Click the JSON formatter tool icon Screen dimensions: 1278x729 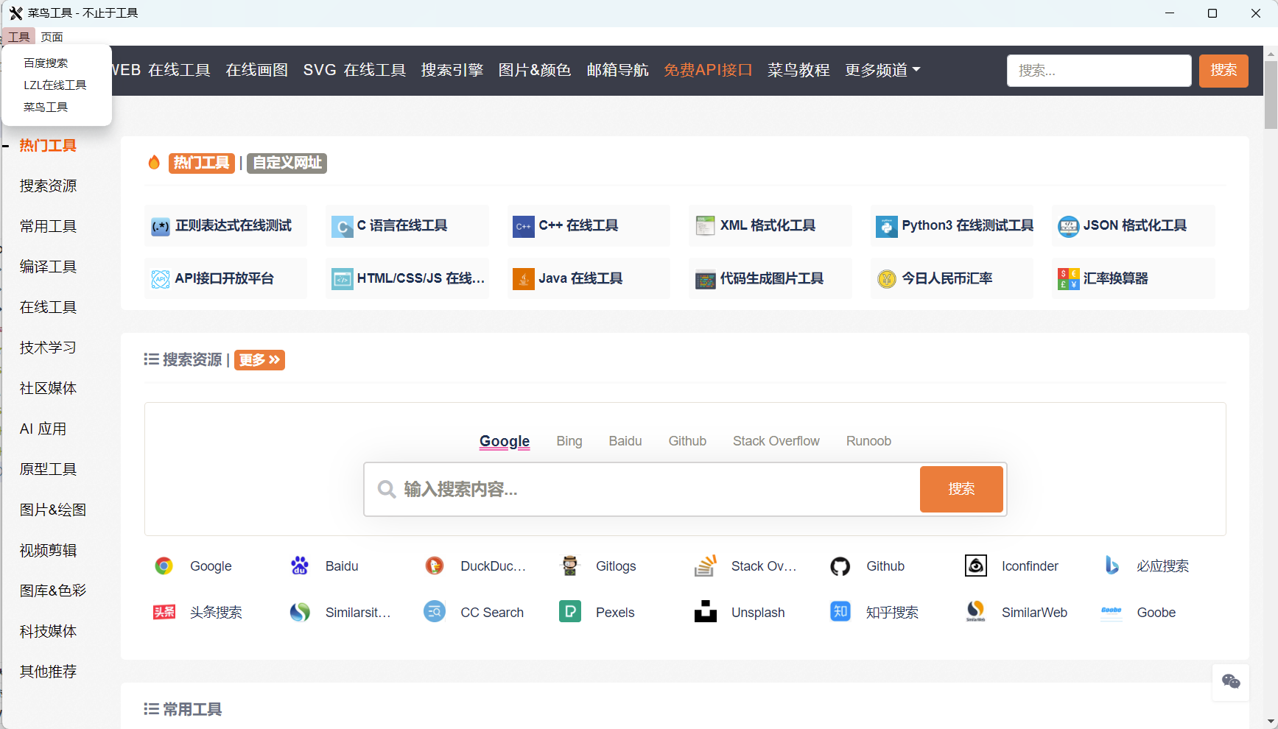[1068, 226]
